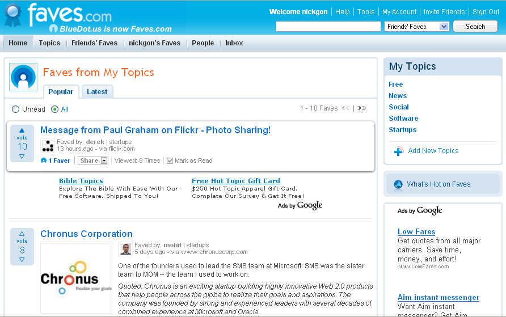
Task: Open nickgon's Faves navigation item
Action: pos(154,43)
